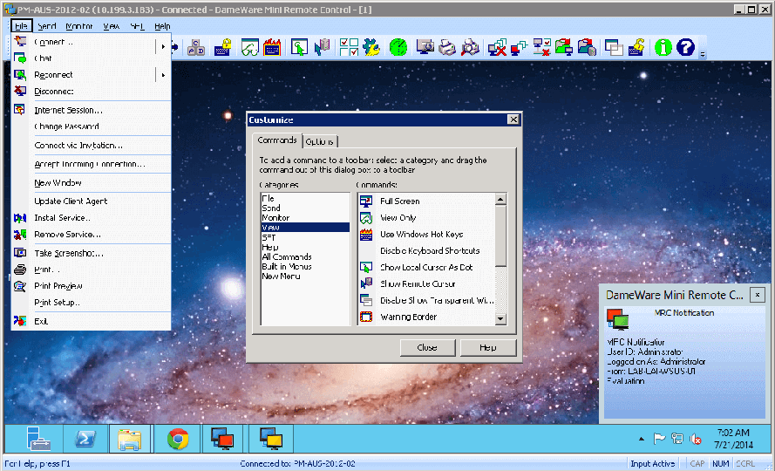Open the toolbar options chevron at toolbar end
This screenshot has width=775, height=471.
[x=702, y=54]
